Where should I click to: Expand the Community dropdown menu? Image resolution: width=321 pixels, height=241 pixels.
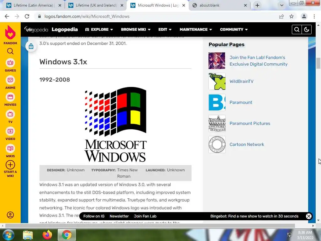[x=234, y=29]
